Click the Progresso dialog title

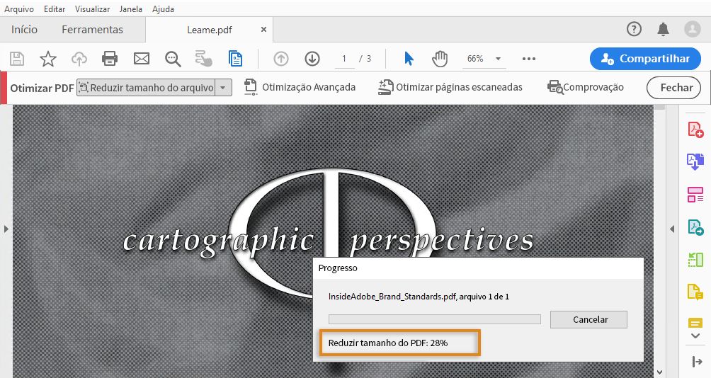(338, 268)
